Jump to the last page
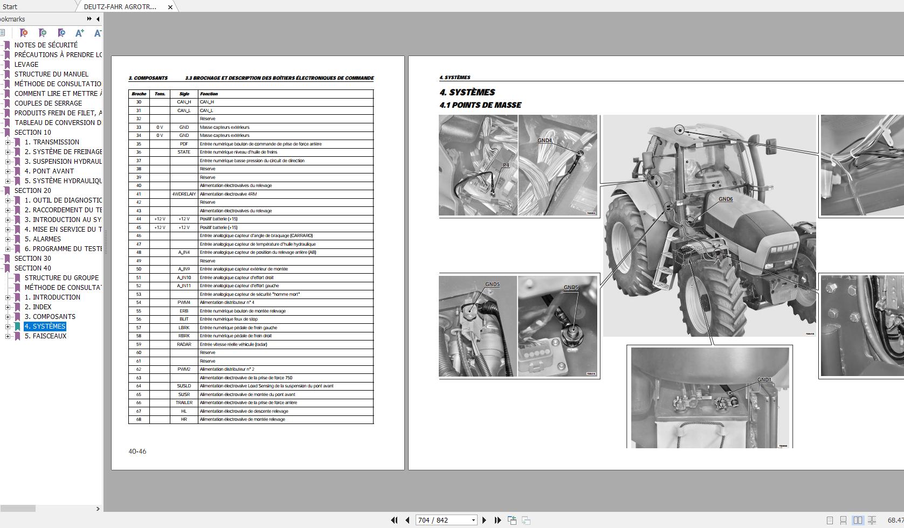 click(498, 520)
